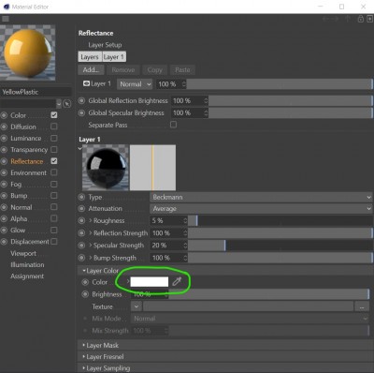Click the Roughness 5 % value field

coord(168,220)
